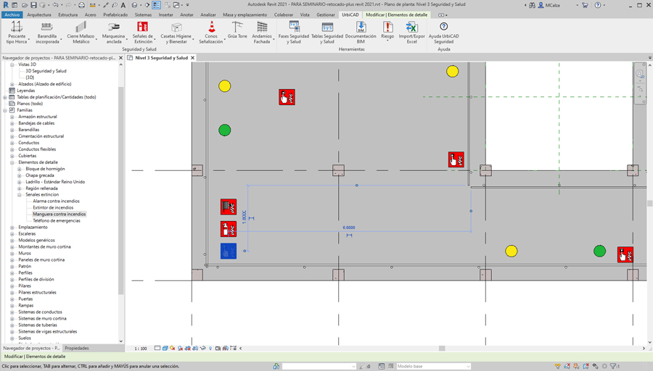The height and width of the screenshot is (371, 653).
Task: Click the 1 : 100 view scale button
Action: (x=141, y=349)
